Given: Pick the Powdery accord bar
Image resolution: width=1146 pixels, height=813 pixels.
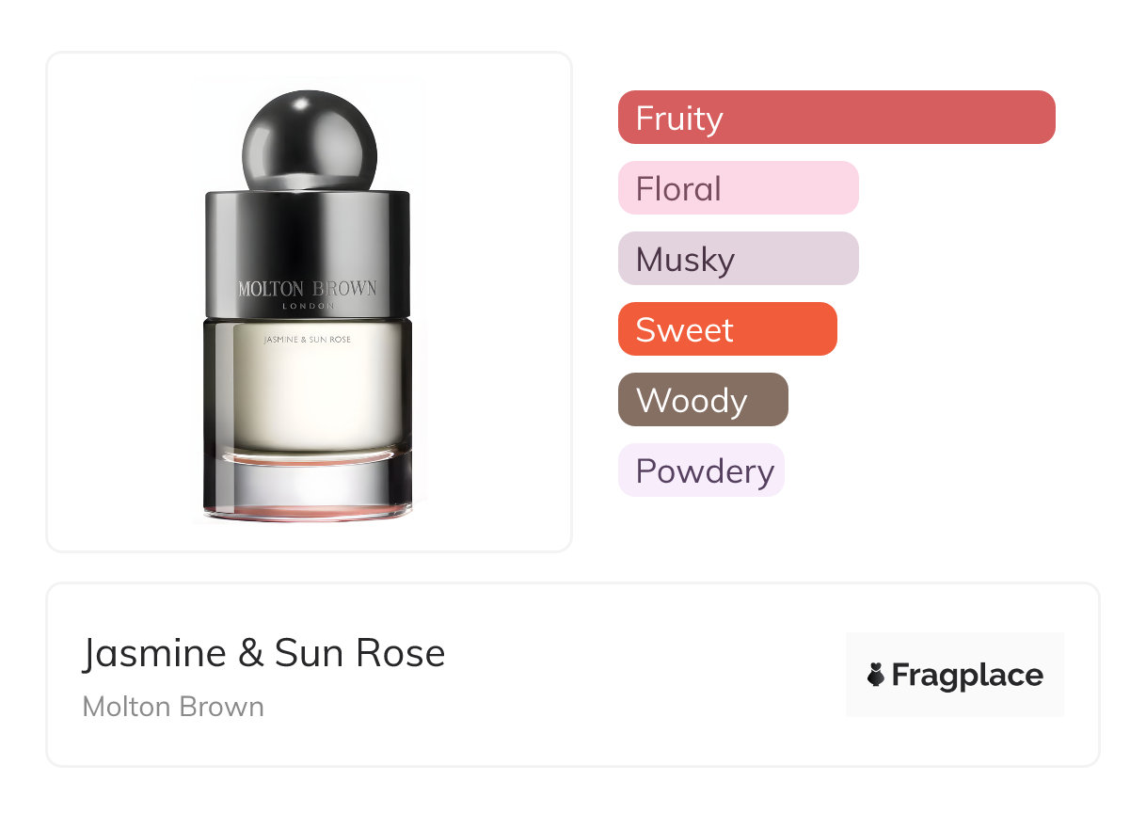Looking at the screenshot, I should click(x=700, y=470).
